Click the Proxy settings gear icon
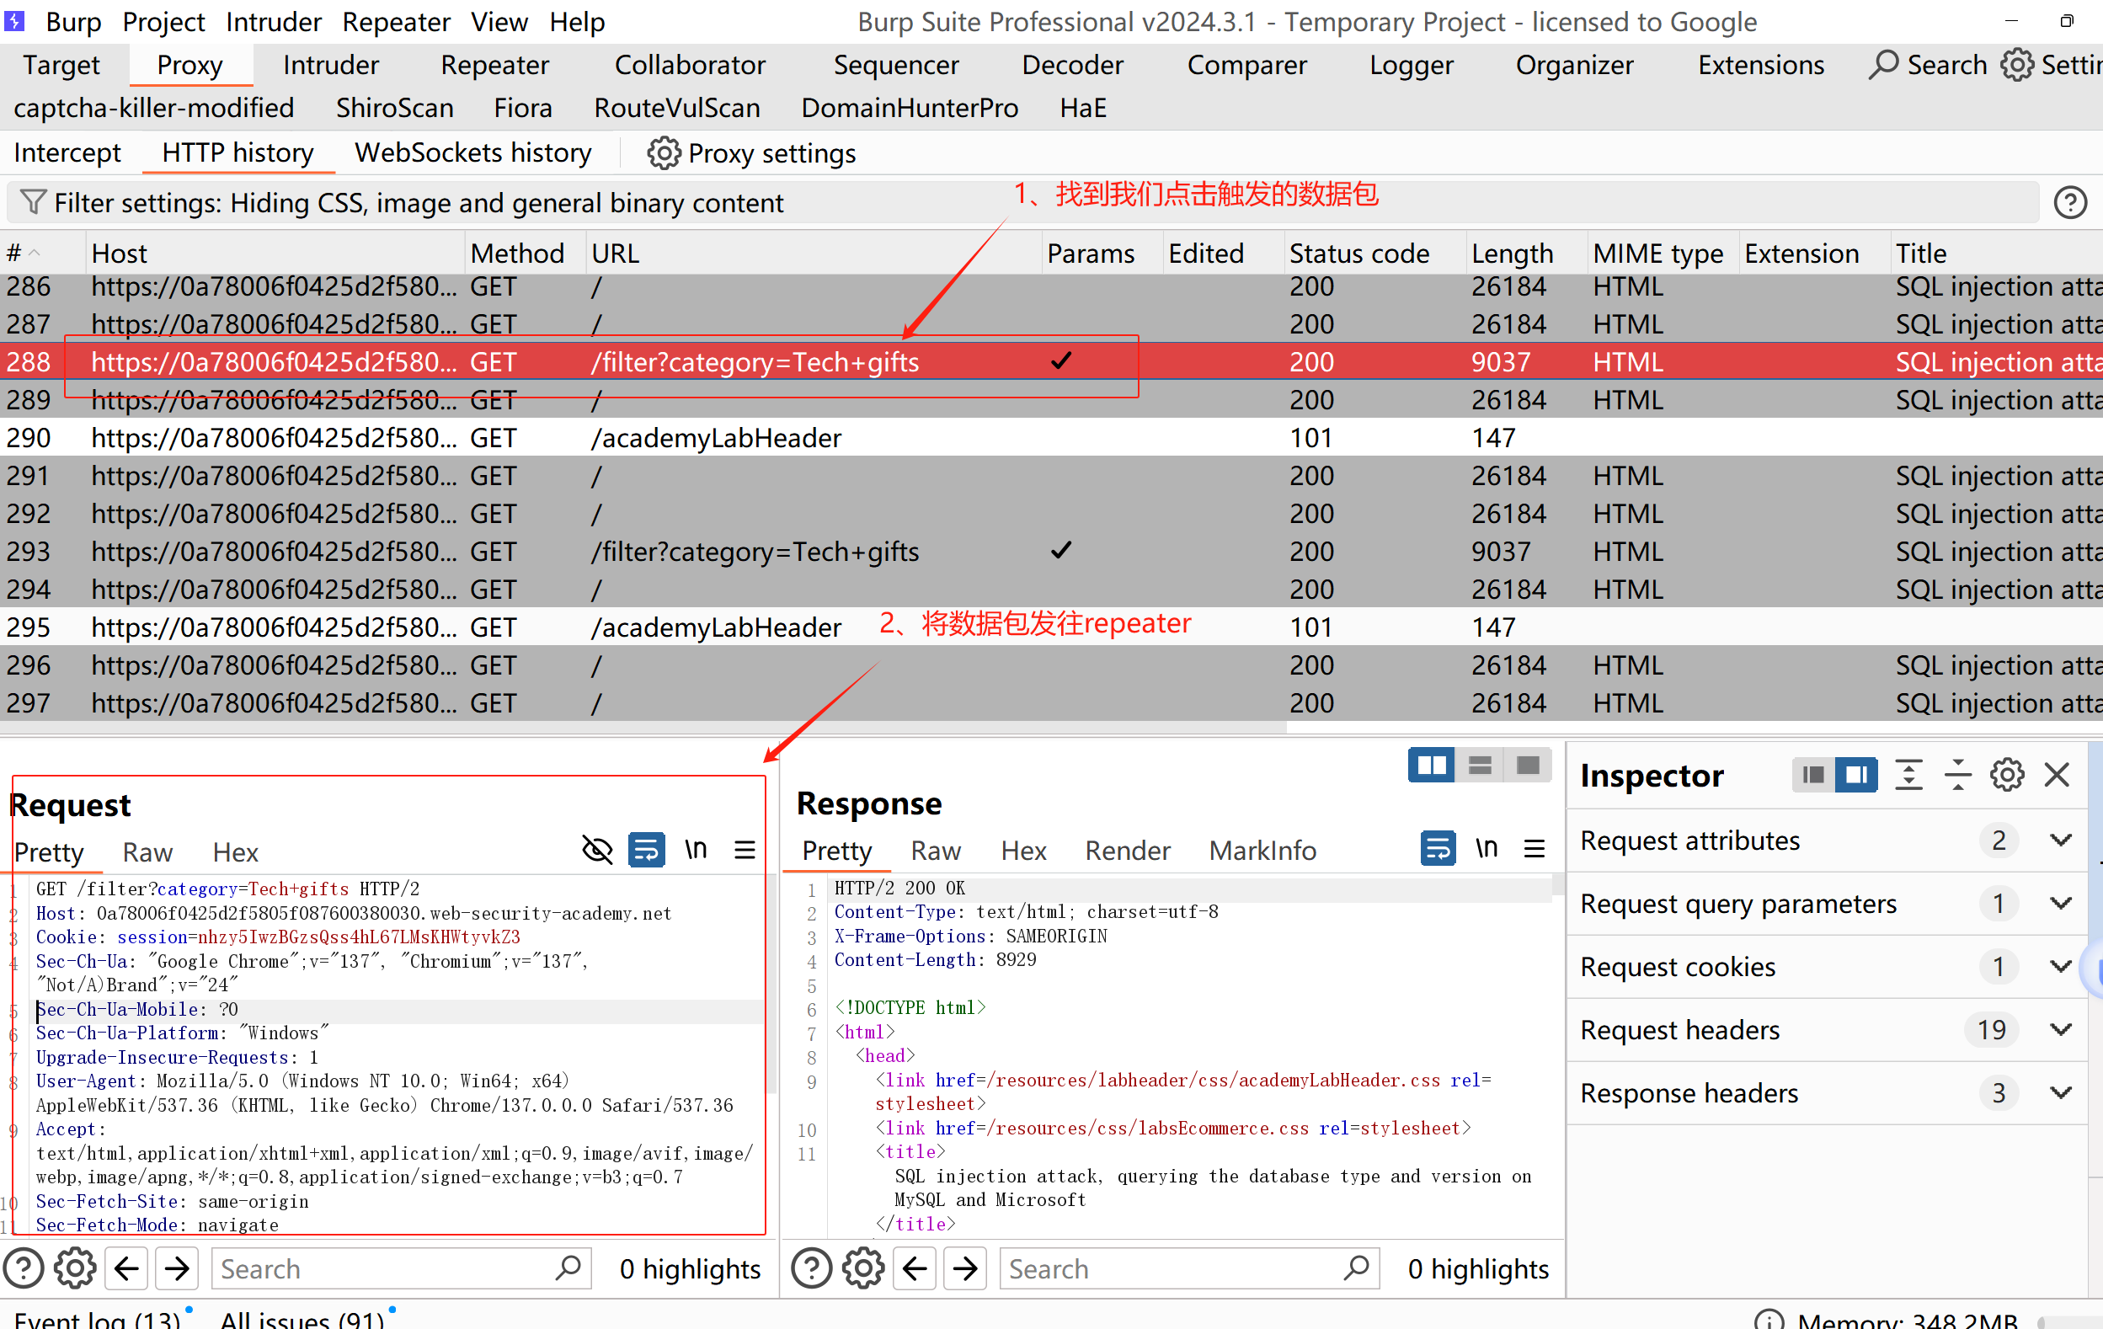This screenshot has height=1329, width=2103. click(663, 152)
